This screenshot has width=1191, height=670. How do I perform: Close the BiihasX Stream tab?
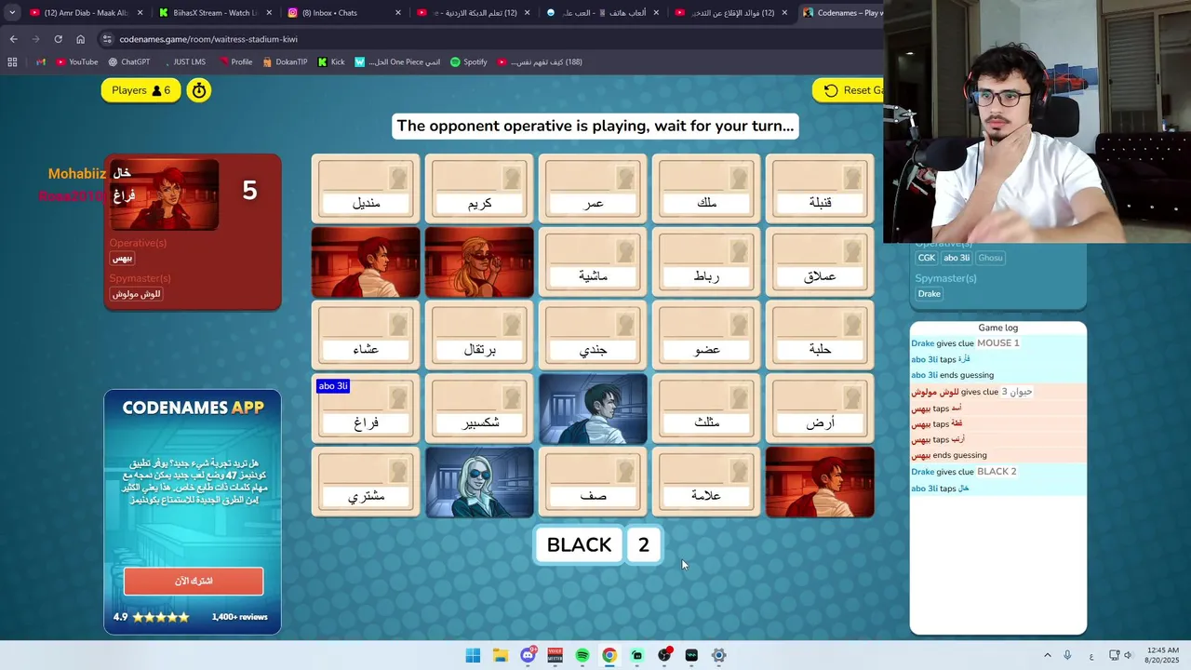(x=270, y=13)
